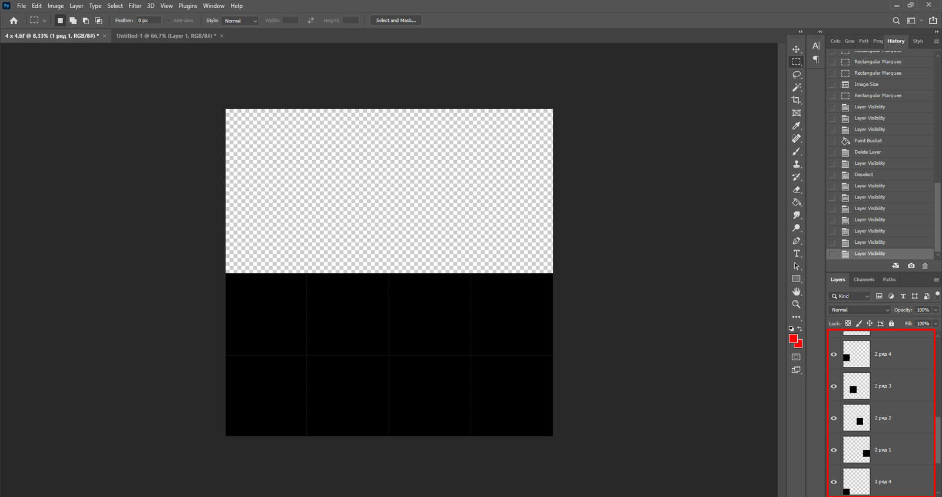Switch to the Untitled-1 document tab

[x=166, y=36]
